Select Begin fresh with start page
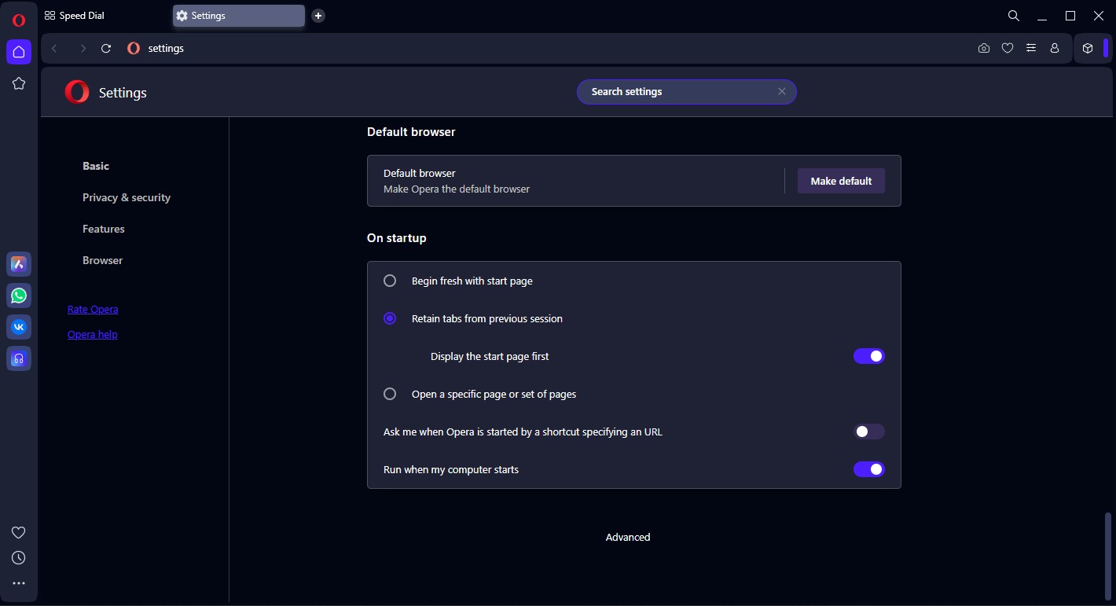Screen dimensions: 1116x606 click(390, 281)
